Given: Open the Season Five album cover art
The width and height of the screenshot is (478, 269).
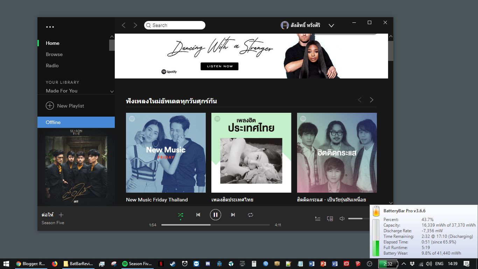Looking at the screenshot, I should click(76, 167).
